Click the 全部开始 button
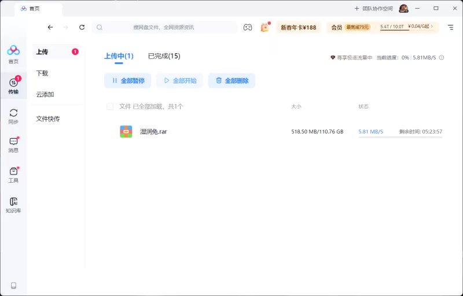Screen dimensions: 463x296 (179, 81)
